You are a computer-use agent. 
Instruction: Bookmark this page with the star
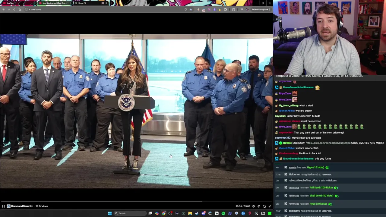tap(191, 9)
